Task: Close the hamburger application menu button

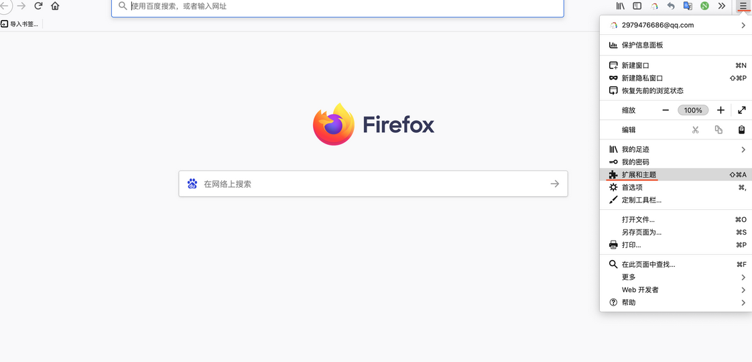Action: (743, 6)
